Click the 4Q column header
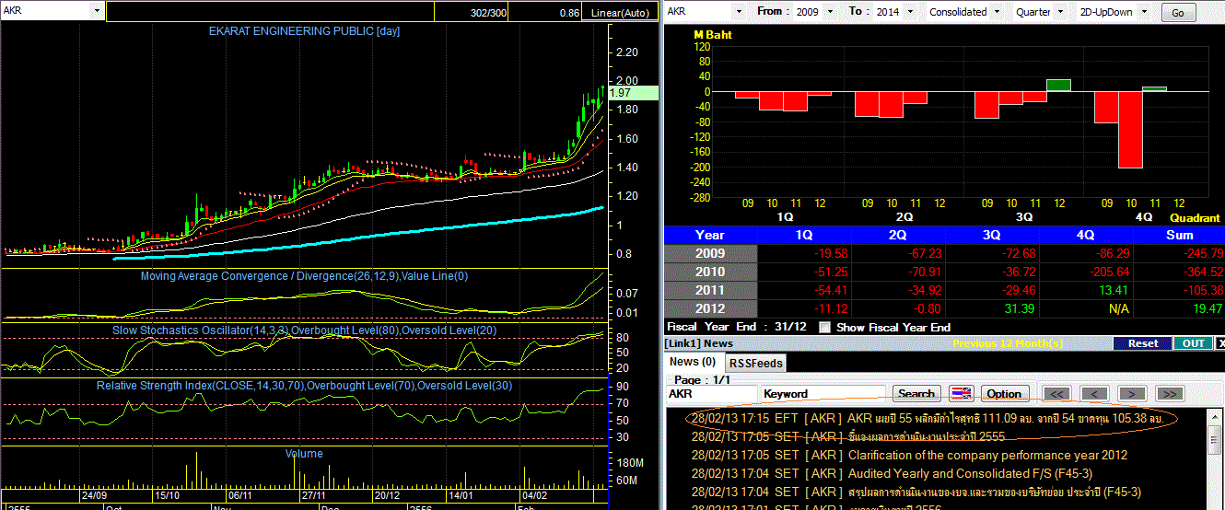Viewport: 1225px width, 510px height. 1086,235
